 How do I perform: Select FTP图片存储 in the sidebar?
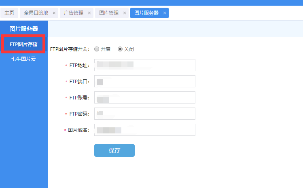pyautogui.click(x=23, y=44)
